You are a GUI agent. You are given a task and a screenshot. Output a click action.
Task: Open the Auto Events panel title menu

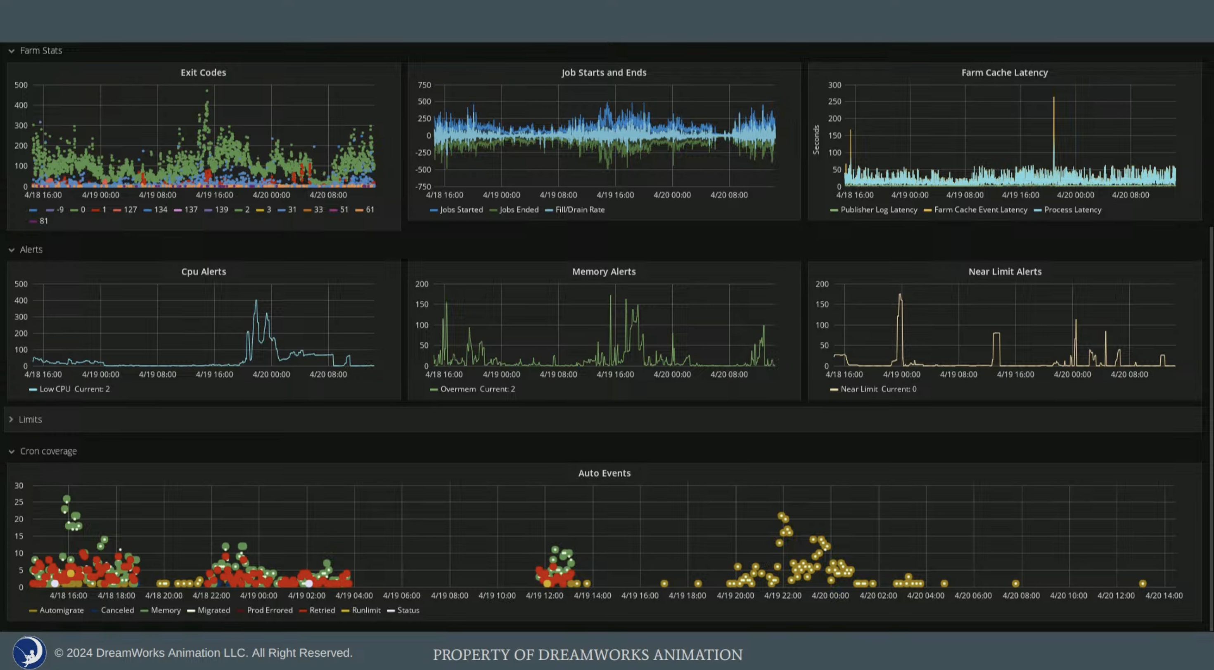(604, 473)
